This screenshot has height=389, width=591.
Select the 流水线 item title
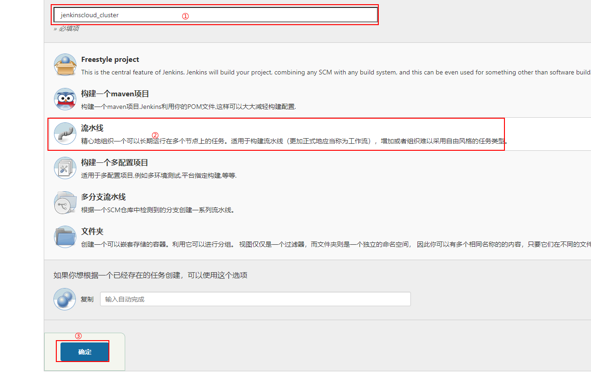92,128
